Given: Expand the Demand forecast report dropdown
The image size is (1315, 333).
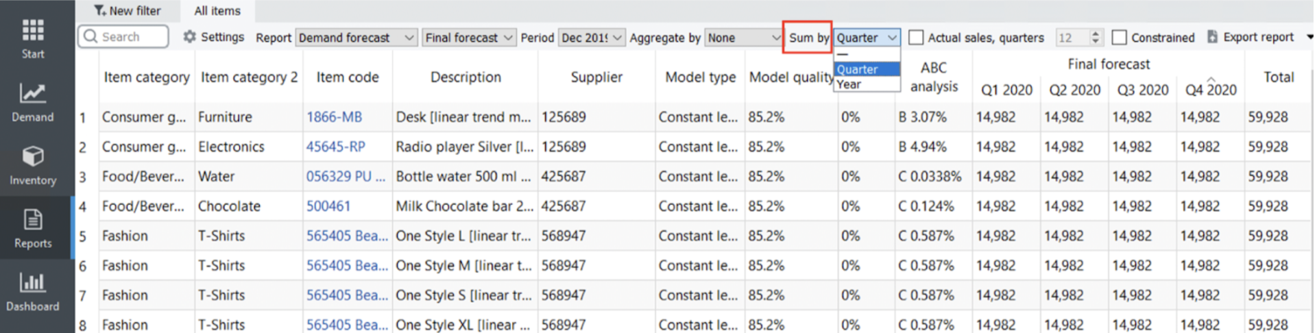Looking at the screenshot, I should (x=356, y=38).
